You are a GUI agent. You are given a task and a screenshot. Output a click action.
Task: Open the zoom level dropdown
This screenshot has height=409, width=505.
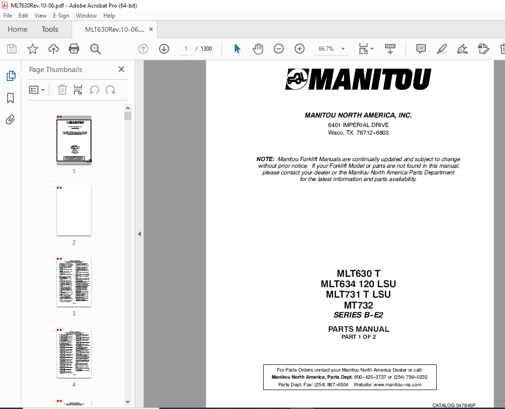[343, 49]
